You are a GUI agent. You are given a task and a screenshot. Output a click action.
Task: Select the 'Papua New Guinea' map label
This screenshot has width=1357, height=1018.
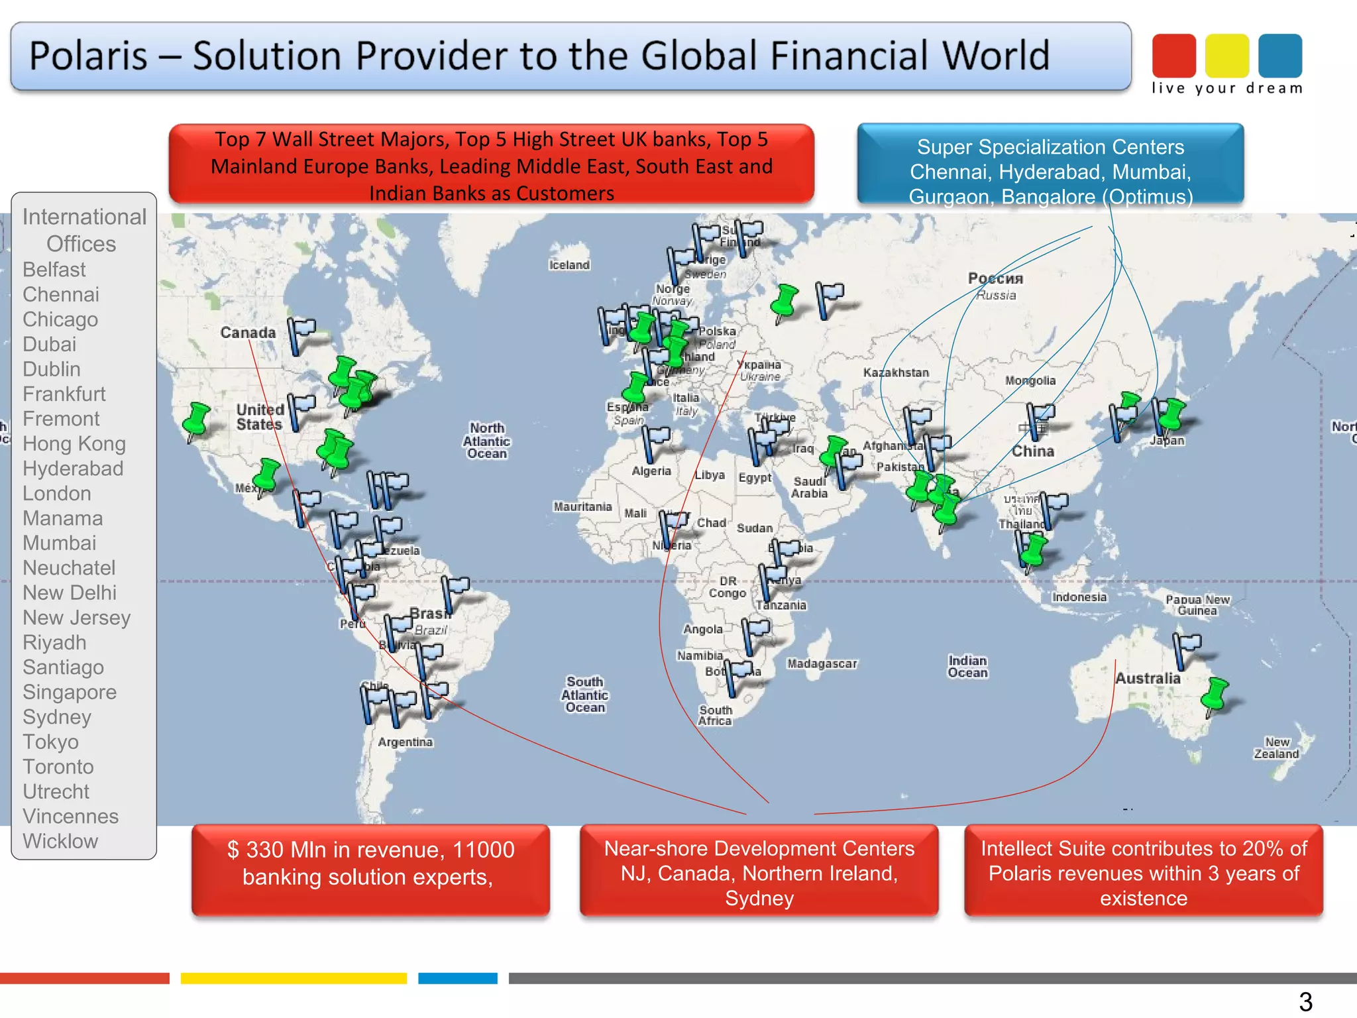pos(1197,605)
